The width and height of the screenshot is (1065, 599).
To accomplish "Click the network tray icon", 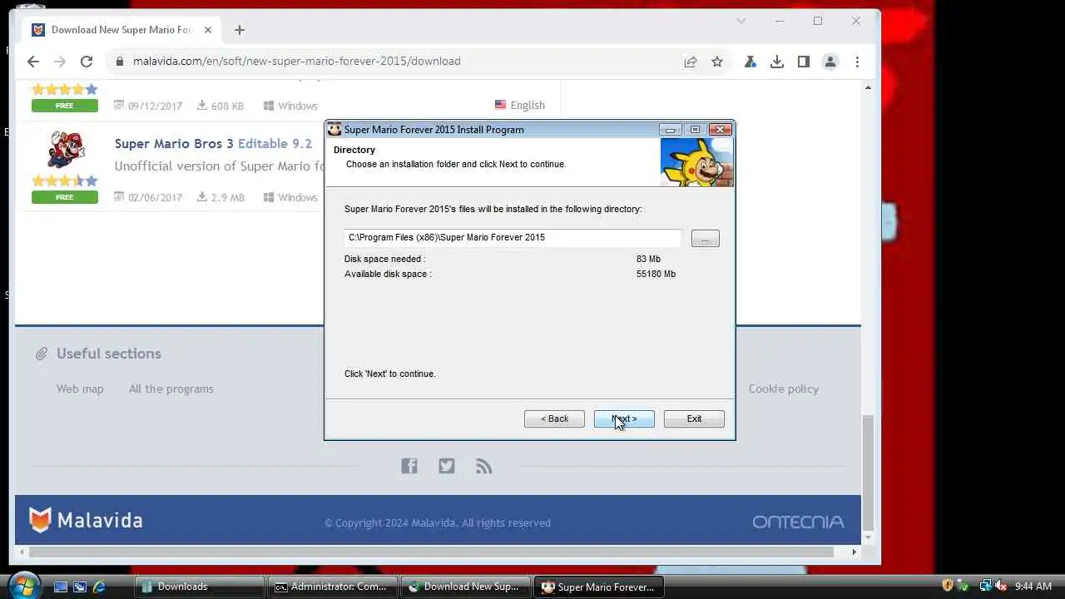I will (x=986, y=586).
